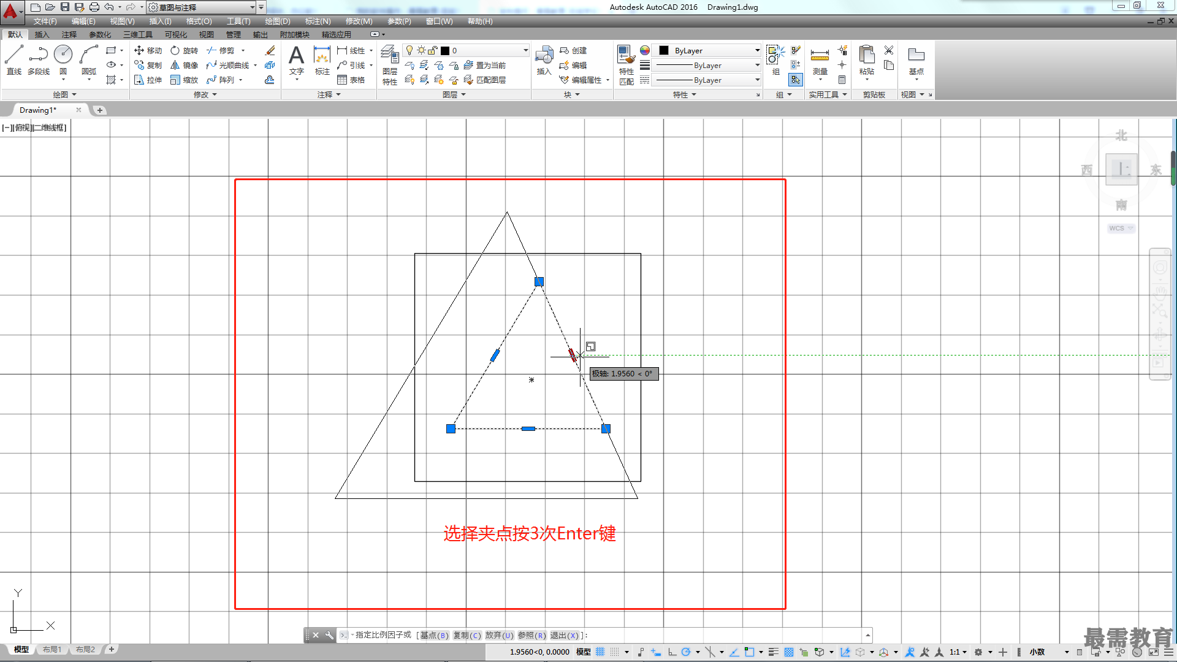The image size is (1177, 662).
Task: Click the Move (移动) tool
Action: click(148, 50)
